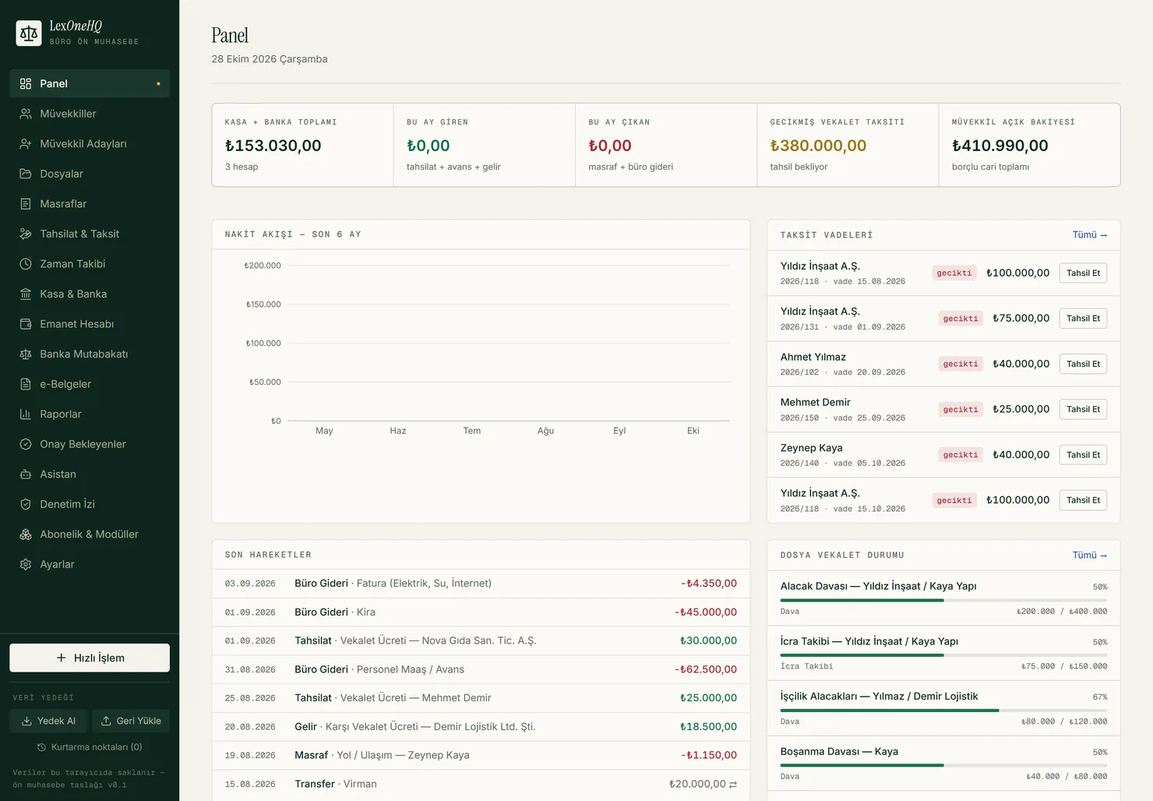Click the Zaman Takibi clock icon
1153x801 pixels.
[x=26, y=264]
